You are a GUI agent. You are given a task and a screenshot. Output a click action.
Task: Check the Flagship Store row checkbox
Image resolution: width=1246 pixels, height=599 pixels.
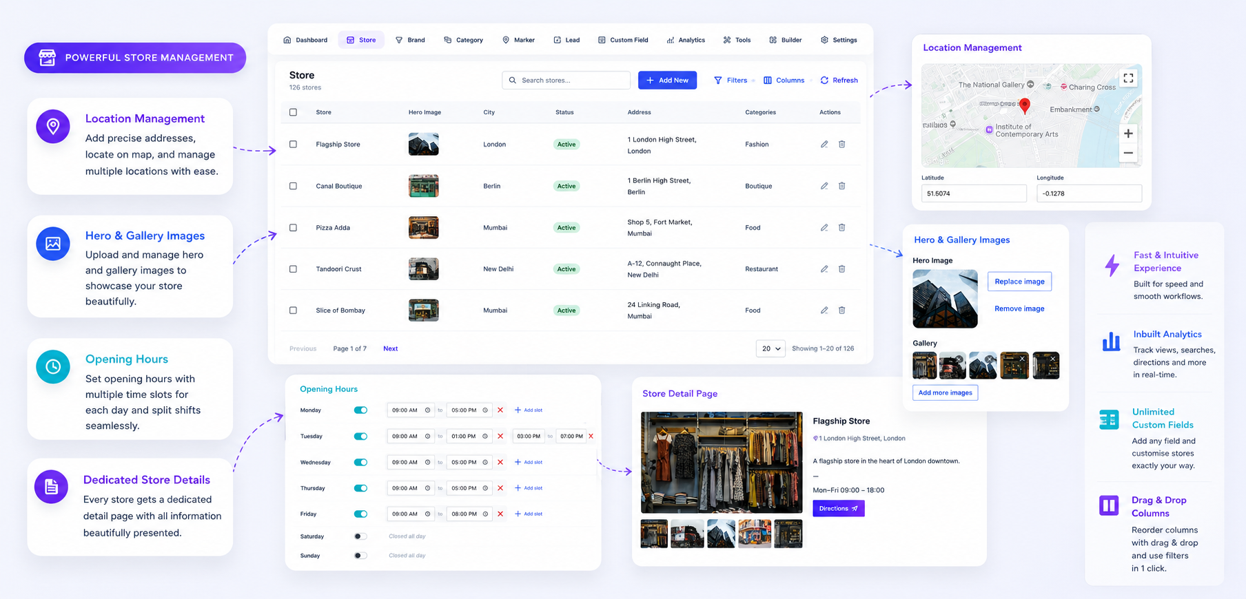click(293, 145)
